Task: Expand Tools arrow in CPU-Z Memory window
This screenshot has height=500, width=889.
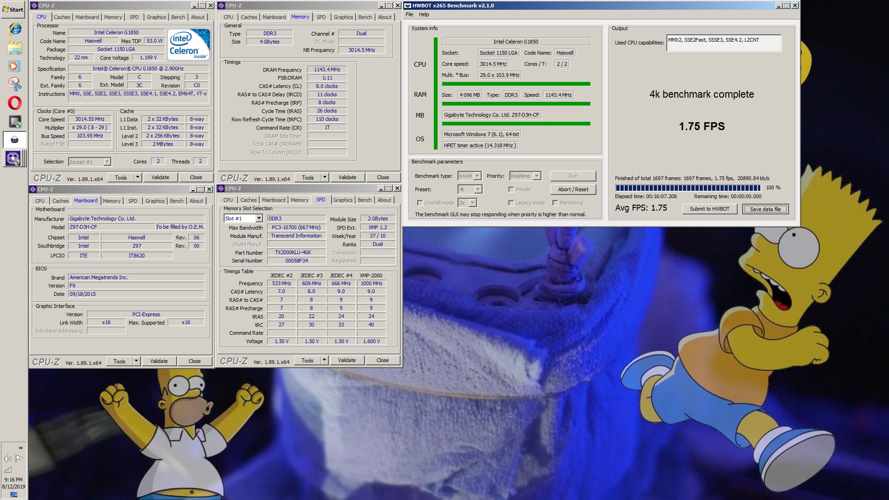Action: tap(325, 177)
